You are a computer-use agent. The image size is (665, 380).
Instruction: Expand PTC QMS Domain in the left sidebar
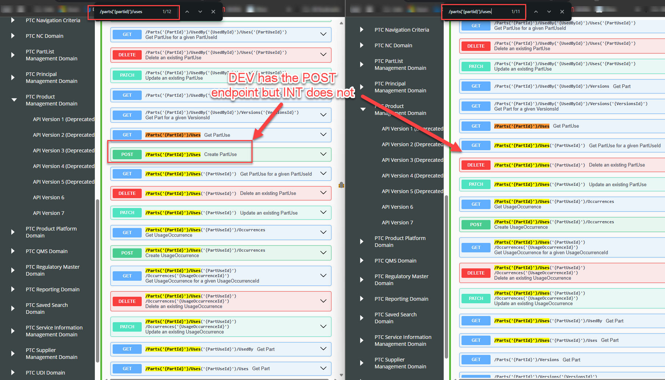tap(13, 251)
